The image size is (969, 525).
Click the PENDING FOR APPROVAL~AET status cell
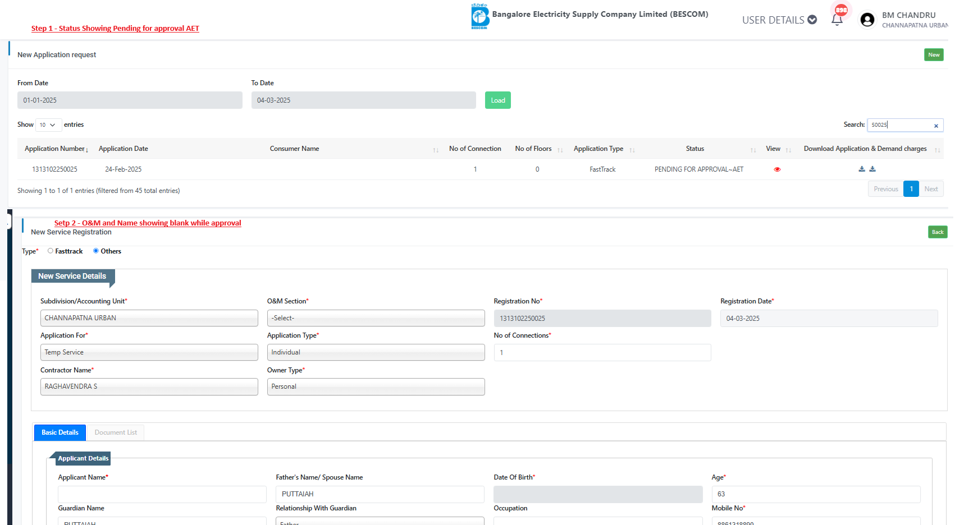[x=699, y=169]
